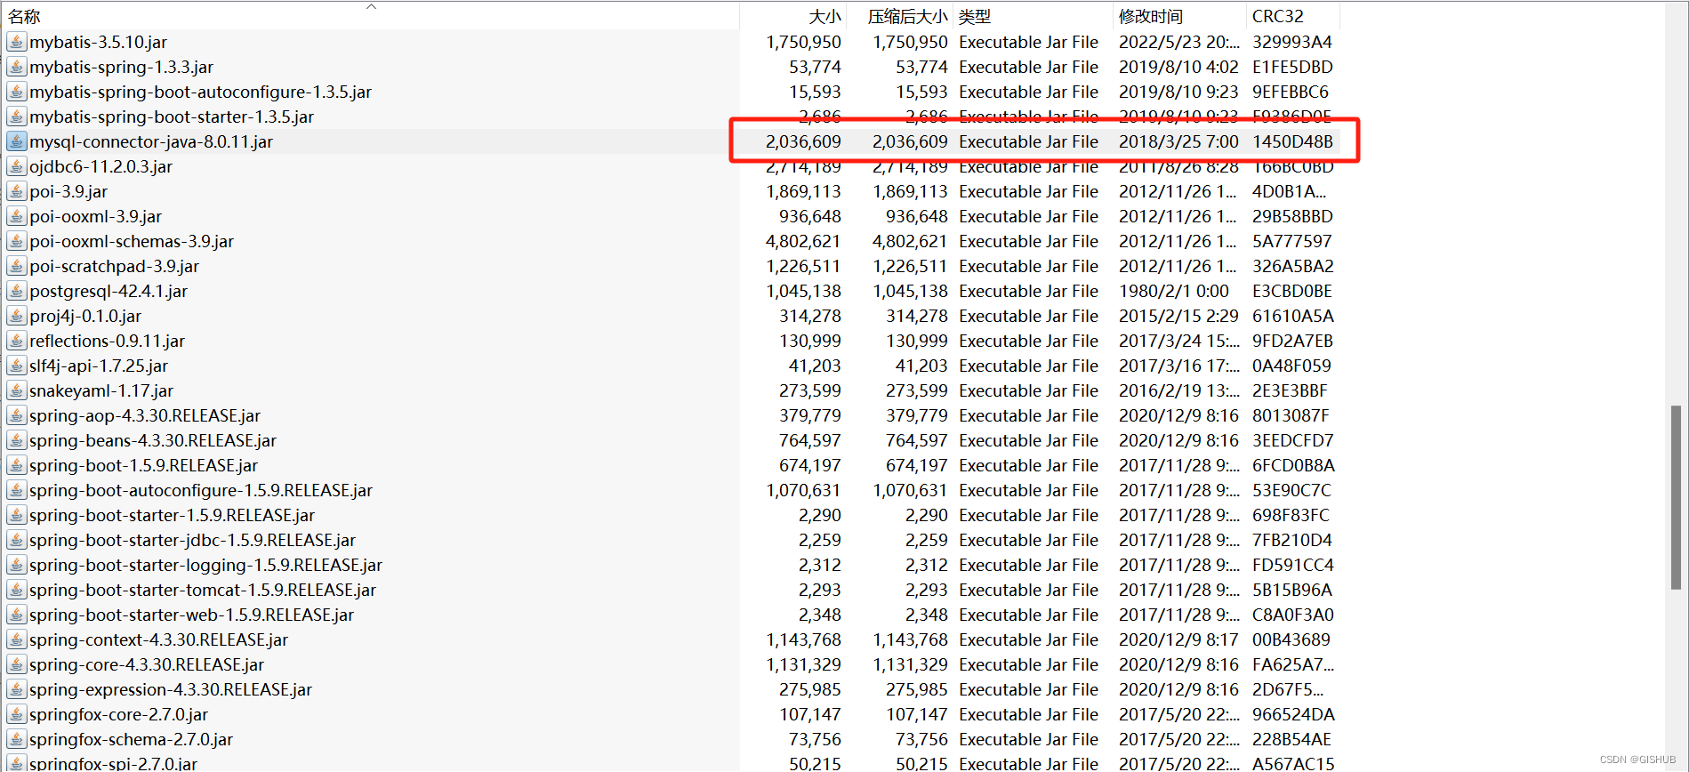Click the size value 4,802,621 in 大小 column

coord(803,241)
